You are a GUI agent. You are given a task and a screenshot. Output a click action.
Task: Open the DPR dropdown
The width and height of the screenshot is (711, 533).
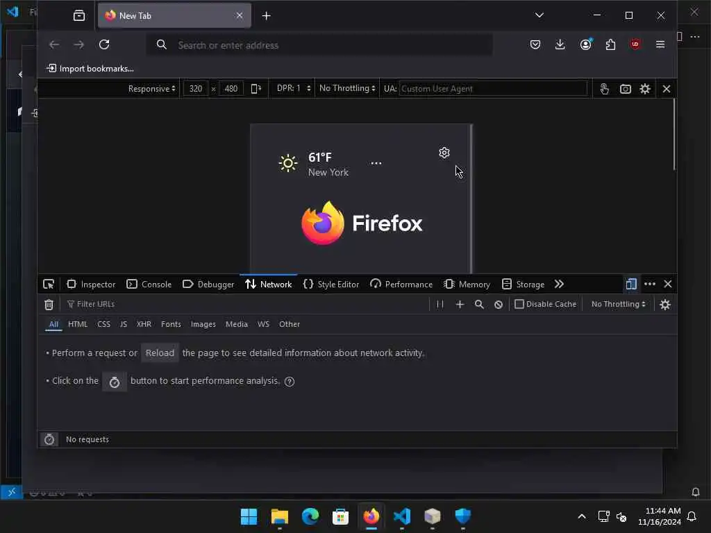point(294,88)
